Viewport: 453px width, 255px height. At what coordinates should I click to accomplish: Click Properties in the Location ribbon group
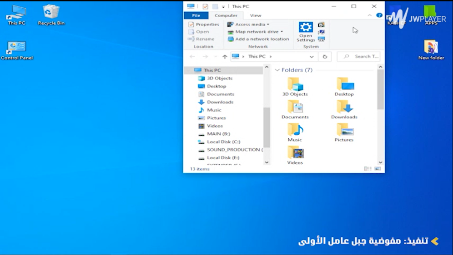click(x=204, y=25)
